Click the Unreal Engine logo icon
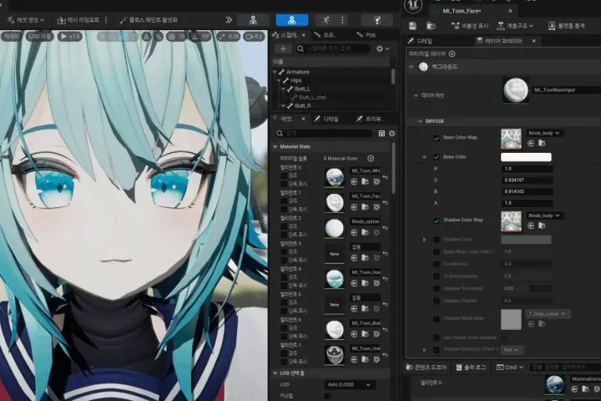The height and width of the screenshot is (401, 601). click(413, 5)
